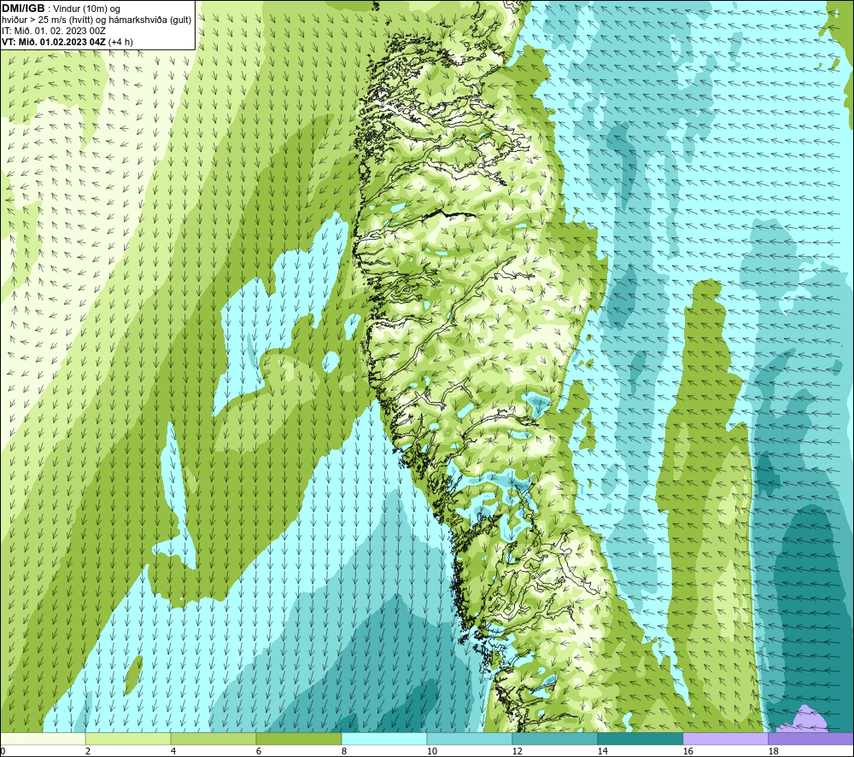Viewport: 854px width, 757px height.
Task: Click the 10-12 m/s aqua legend swatch
Action: click(x=470, y=738)
